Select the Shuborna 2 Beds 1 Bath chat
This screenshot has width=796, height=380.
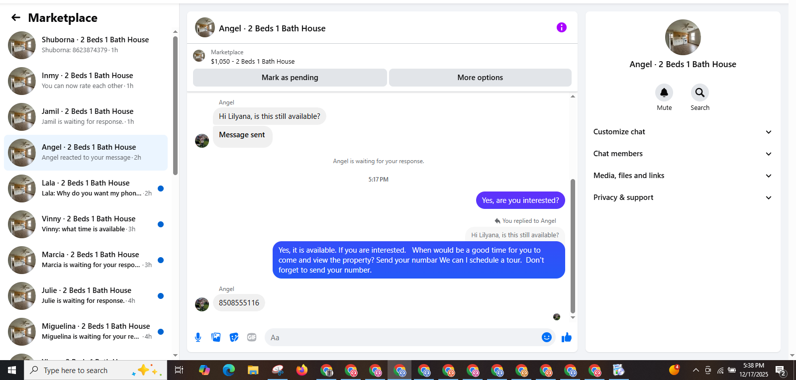pyautogui.click(x=86, y=45)
